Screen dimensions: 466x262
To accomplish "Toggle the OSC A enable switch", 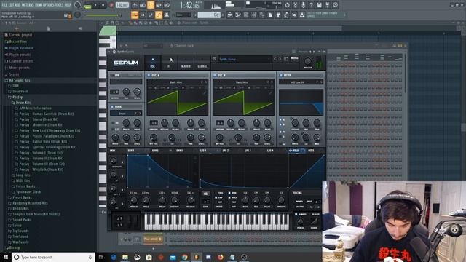I will [x=149, y=76].
